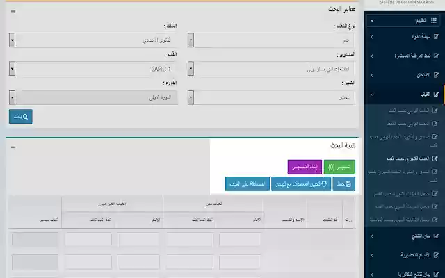Open the المستوى dropdown
The image size is (445, 278).
pos(271,69)
